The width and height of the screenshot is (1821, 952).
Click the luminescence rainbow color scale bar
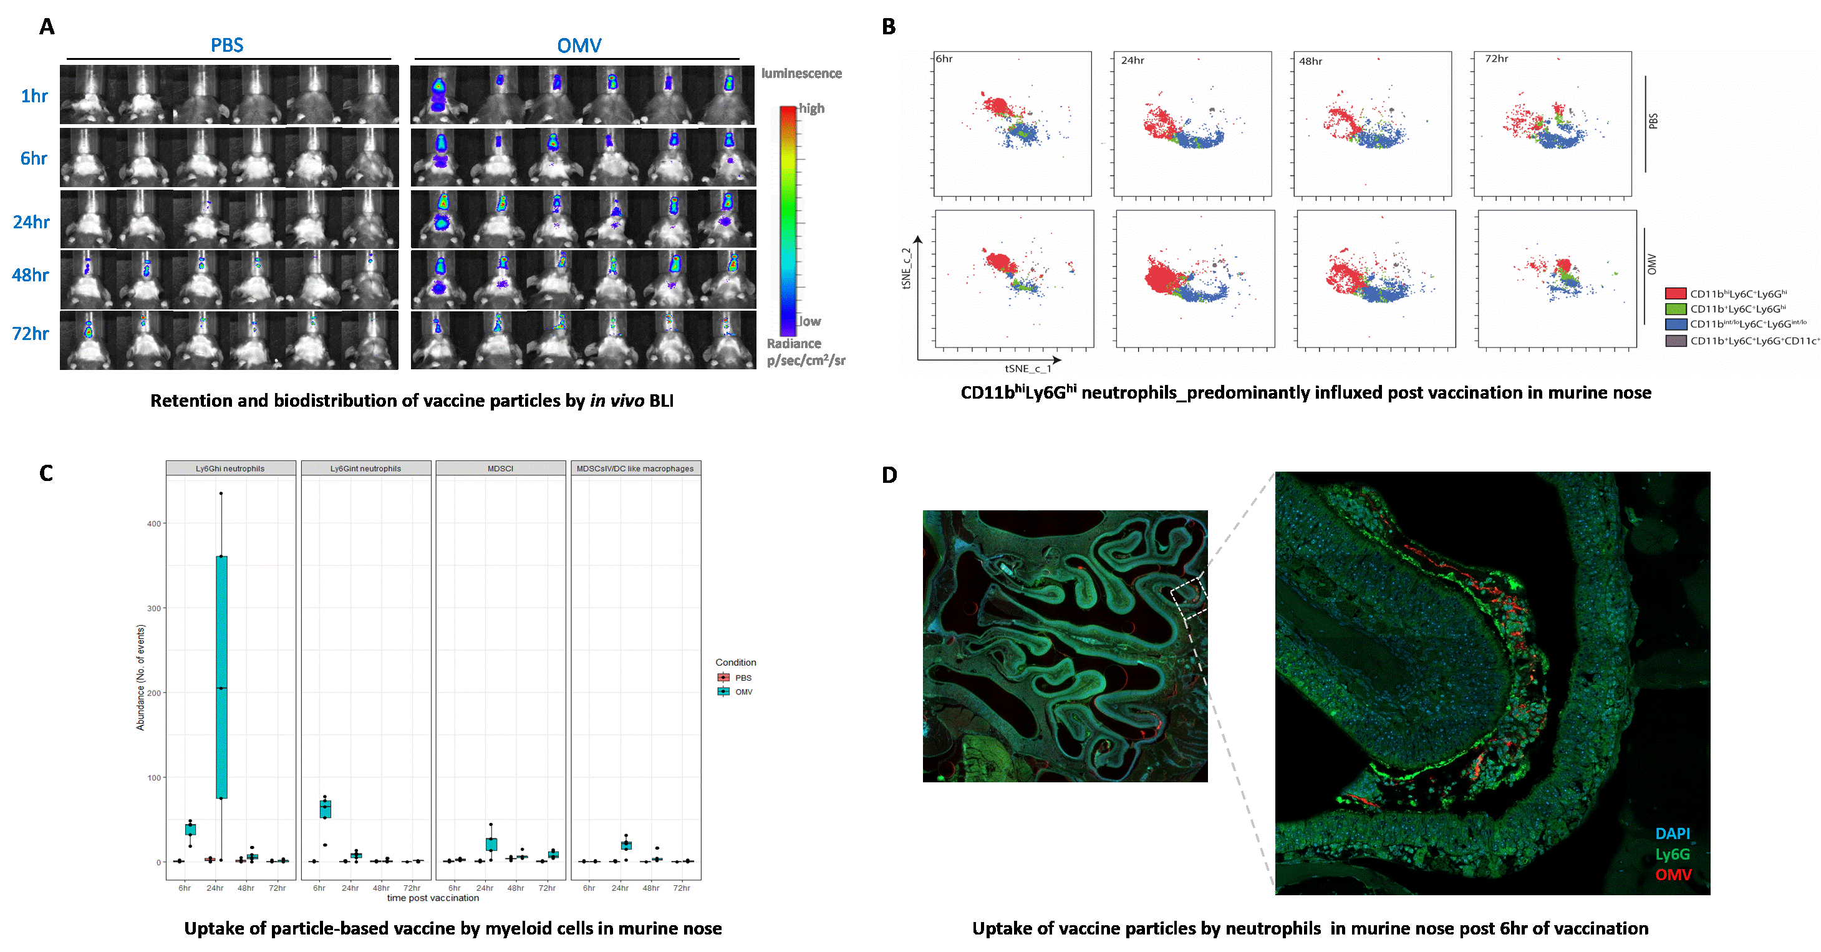[788, 221]
